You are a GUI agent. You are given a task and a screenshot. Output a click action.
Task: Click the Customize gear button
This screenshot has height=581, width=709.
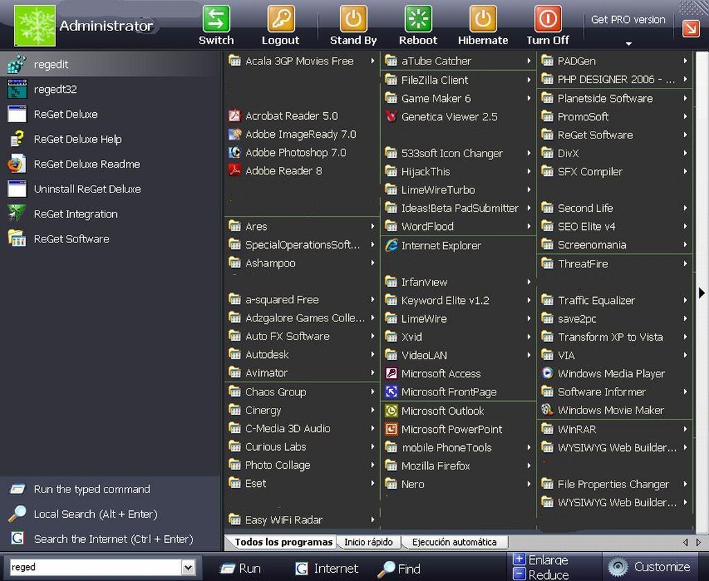tap(649, 566)
